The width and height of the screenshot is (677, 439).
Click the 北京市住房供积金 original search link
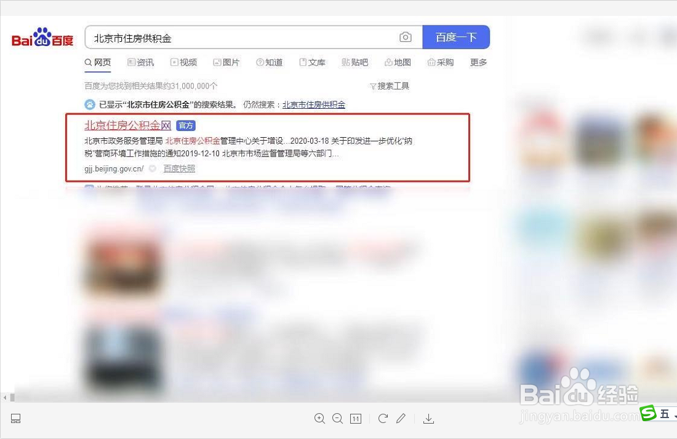point(314,105)
